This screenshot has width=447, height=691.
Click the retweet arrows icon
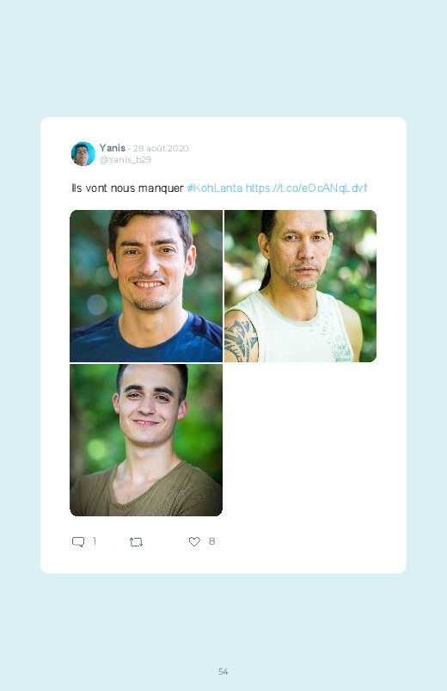[136, 541]
